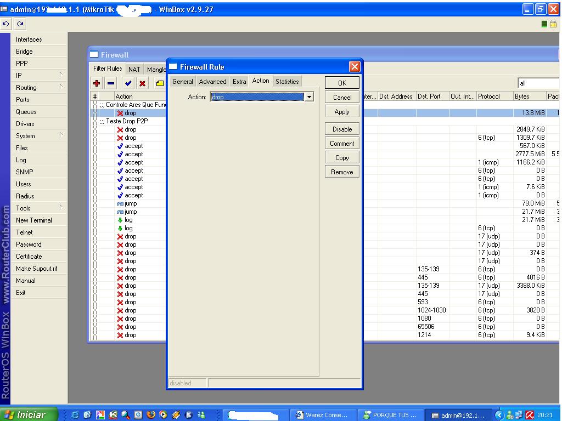Click the Apply button
Image resolution: width=562 pixels, height=421 pixels.
tap(342, 111)
